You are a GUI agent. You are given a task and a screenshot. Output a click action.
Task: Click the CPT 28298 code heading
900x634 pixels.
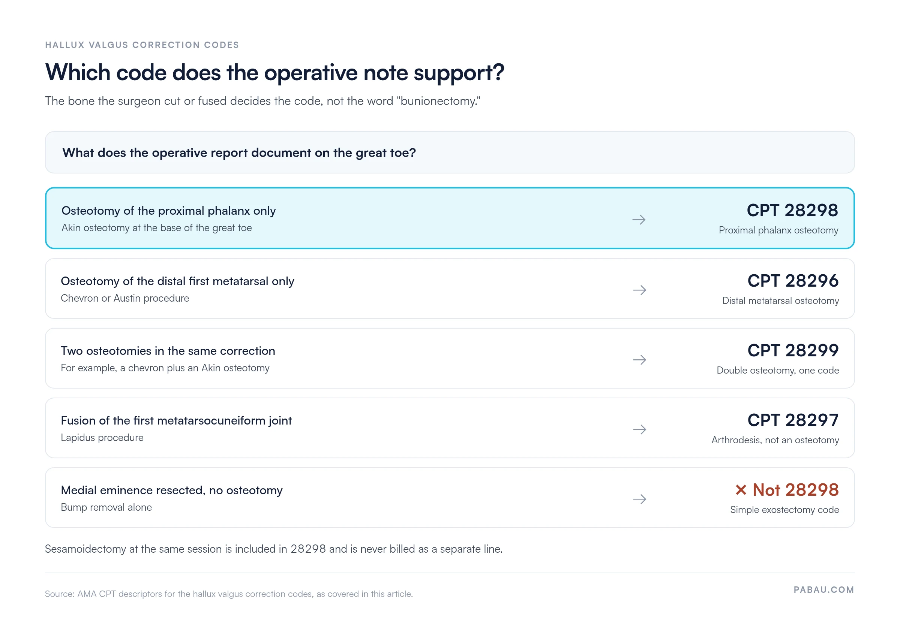pos(792,210)
